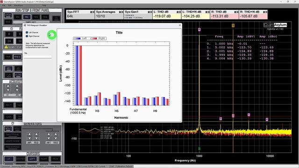The width and height of the screenshot is (299, 168).
Task: Click the first Acquisition up arrow
Action: [x=8, y=86]
